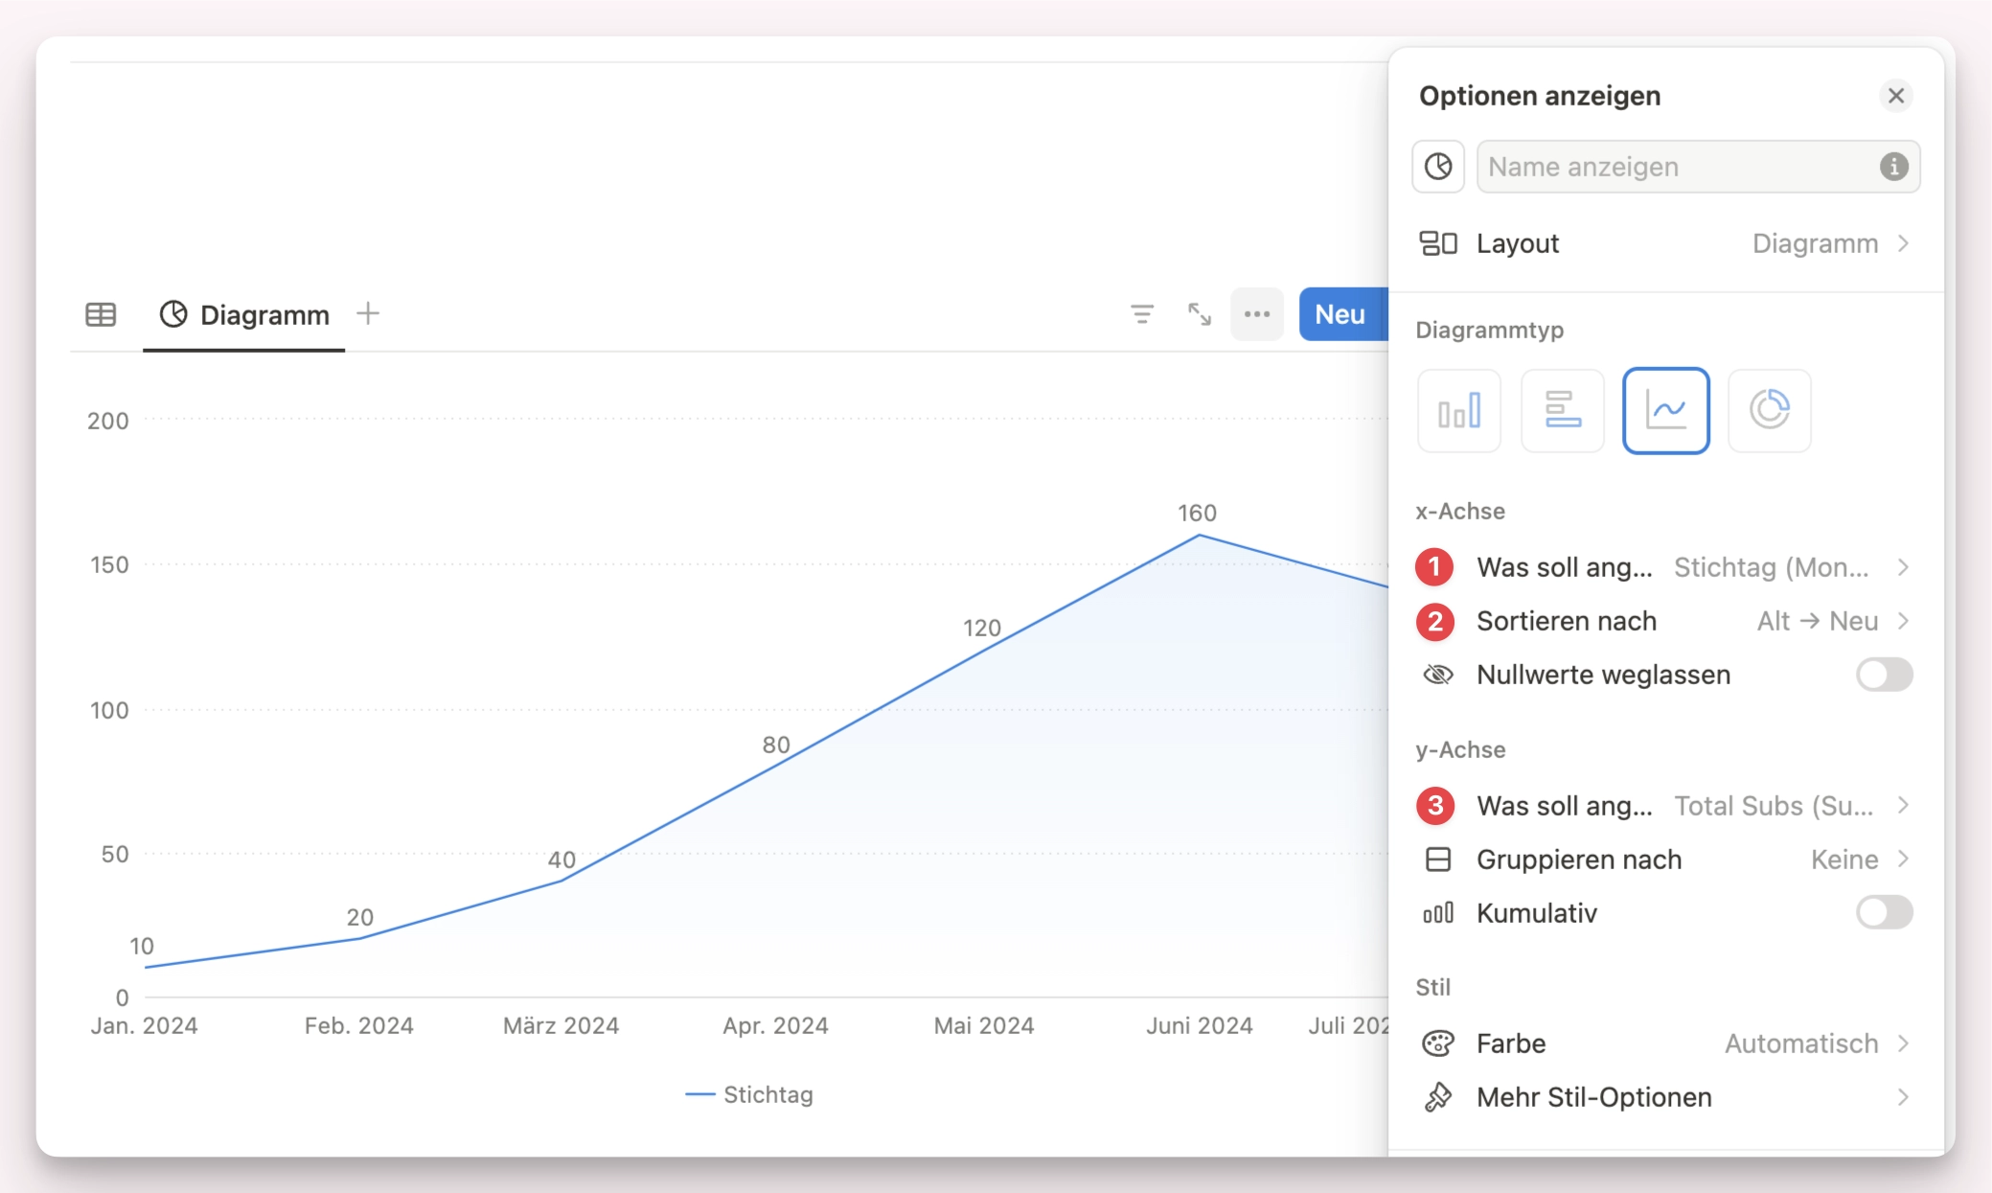Image resolution: width=1992 pixels, height=1193 pixels.
Task: Select line chart type
Action: tap(1666, 411)
